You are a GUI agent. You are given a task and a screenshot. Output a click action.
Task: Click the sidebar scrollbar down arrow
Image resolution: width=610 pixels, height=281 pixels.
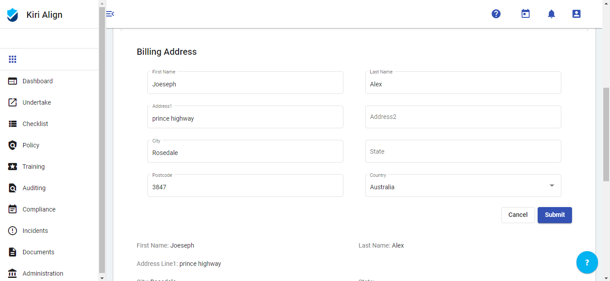tap(102, 278)
